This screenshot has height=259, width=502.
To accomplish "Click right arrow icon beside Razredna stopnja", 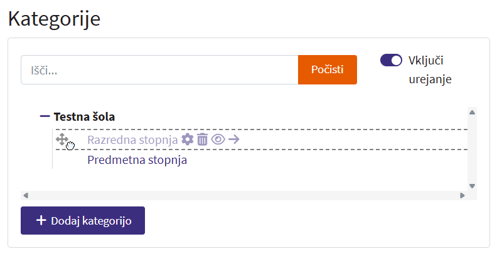I will [x=233, y=140].
